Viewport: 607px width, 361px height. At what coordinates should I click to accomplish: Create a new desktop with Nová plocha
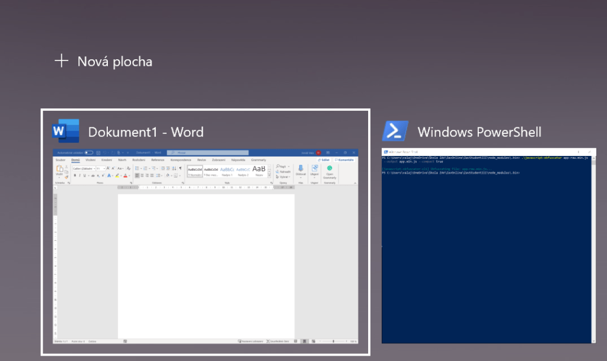tap(104, 61)
